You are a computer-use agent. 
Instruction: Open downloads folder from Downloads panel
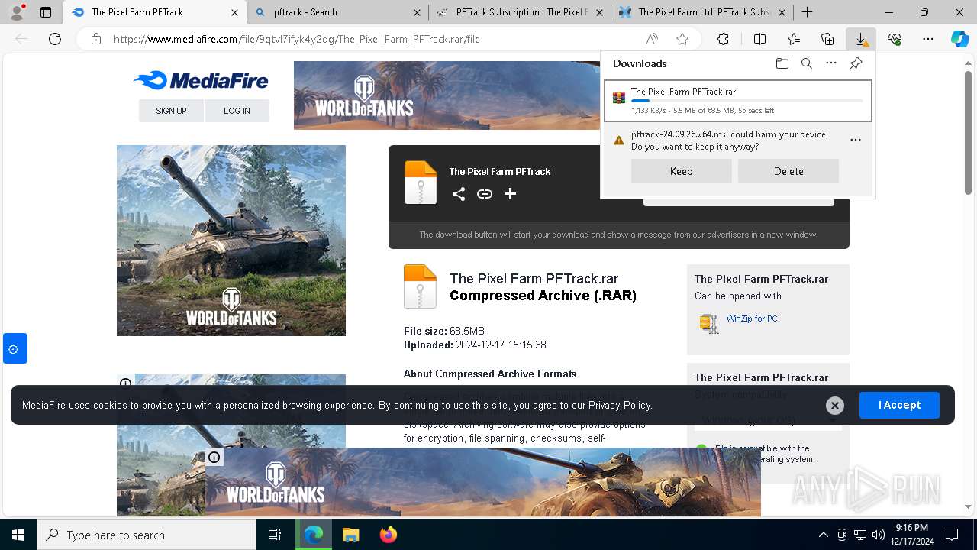point(782,63)
